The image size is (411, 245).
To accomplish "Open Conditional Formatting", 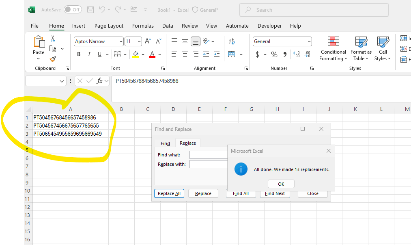I will 333,49.
